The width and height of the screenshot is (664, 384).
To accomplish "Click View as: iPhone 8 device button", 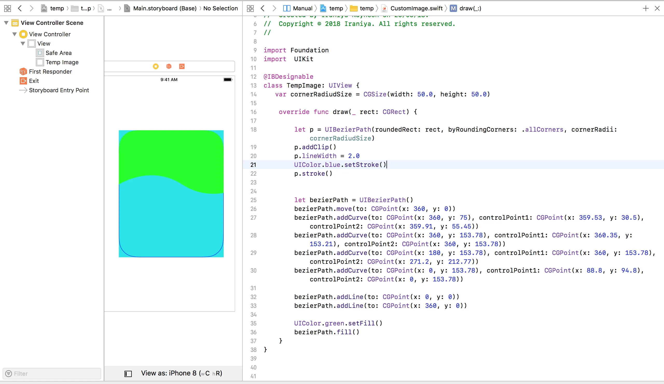I will pos(181,373).
